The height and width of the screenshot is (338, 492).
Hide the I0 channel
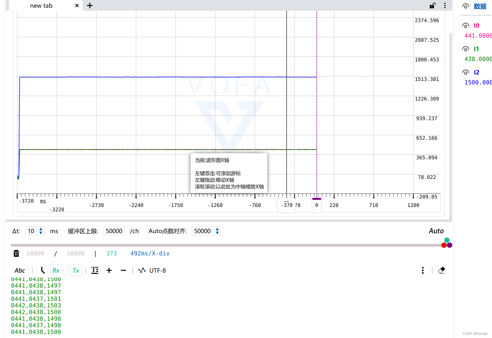466,26
